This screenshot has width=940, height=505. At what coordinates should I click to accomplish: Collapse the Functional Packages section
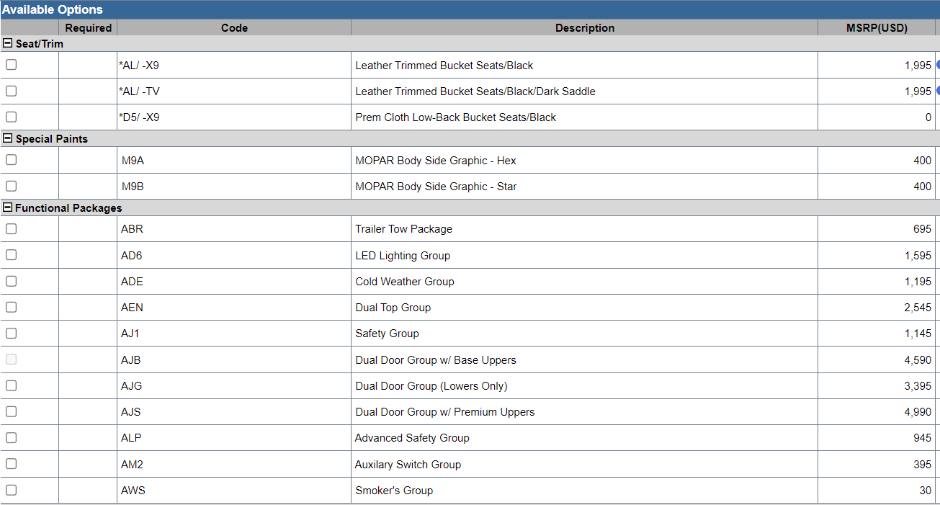pyautogui.click(x=8, y=207)
